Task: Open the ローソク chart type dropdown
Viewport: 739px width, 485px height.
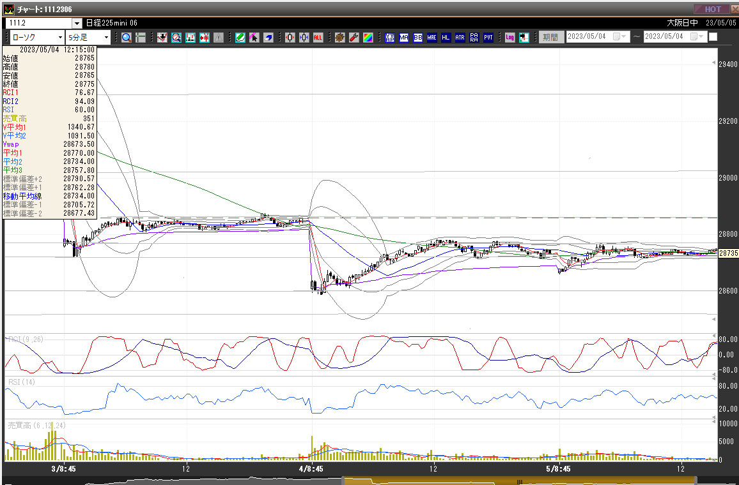Action: [36, 37]
